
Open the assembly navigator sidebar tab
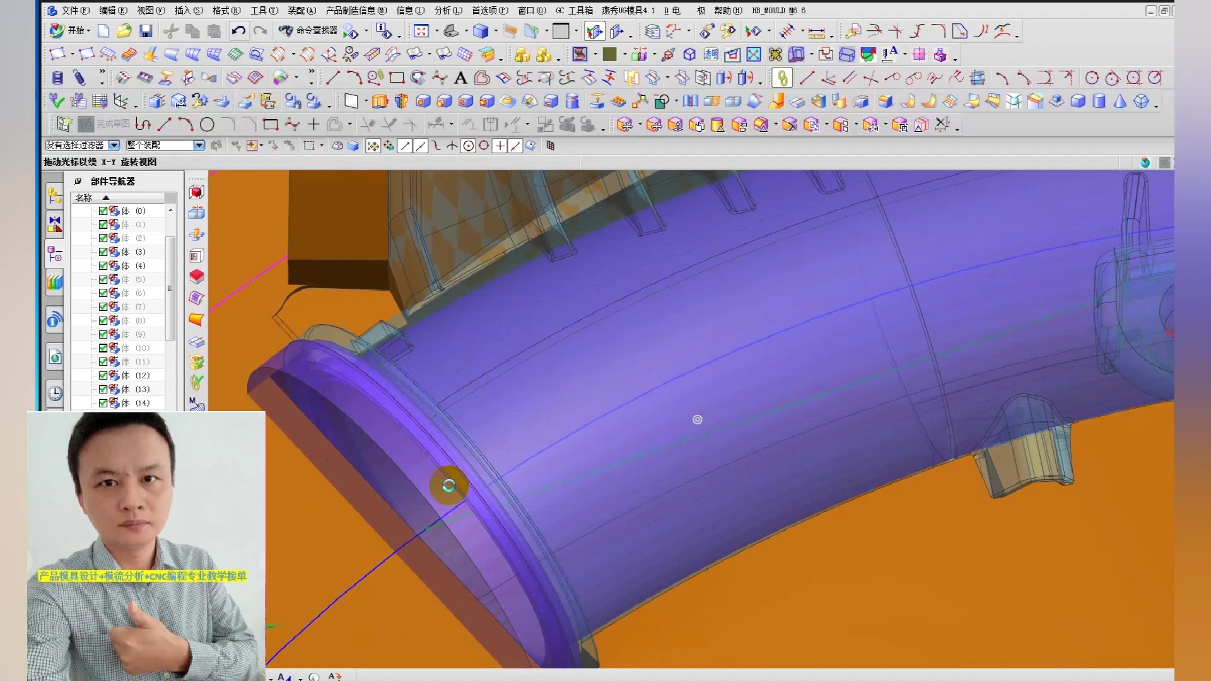[55, 196]
